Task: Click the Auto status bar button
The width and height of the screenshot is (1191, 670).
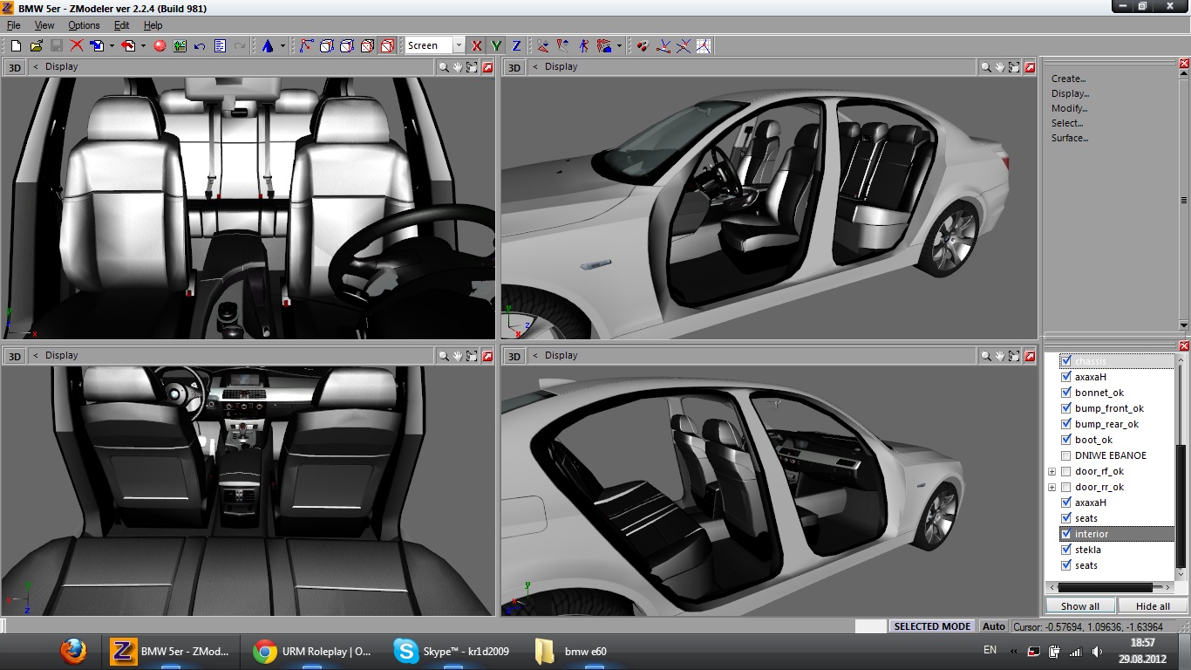Action: [x=993, y=626]
